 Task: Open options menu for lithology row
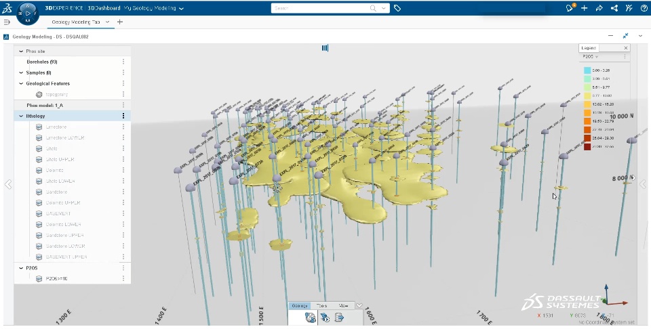click(x=123, y=116)
